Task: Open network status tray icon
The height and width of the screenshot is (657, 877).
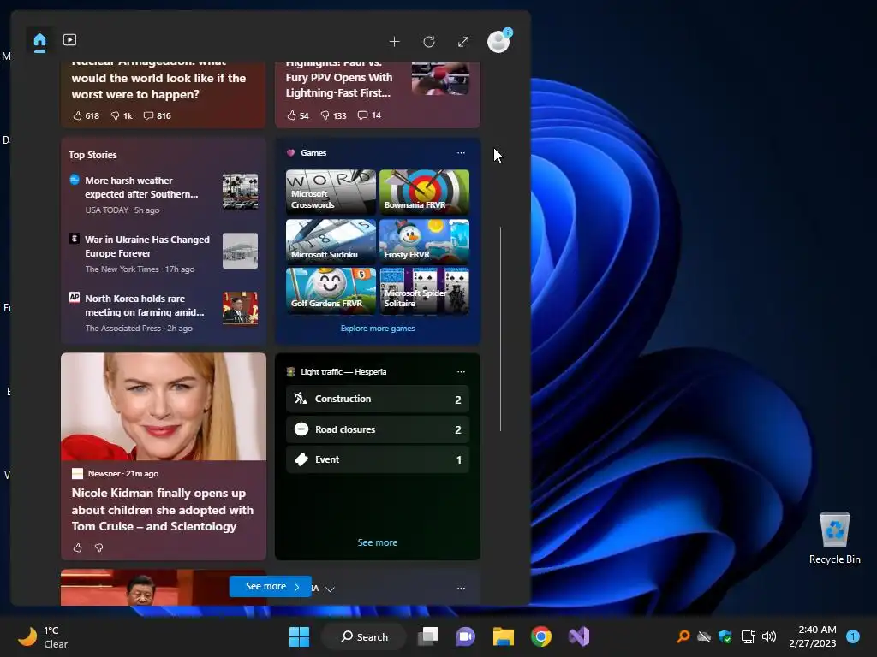Action: coord(748,636)
